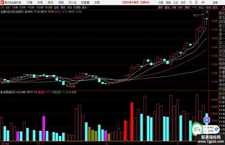
Task: Open the 交易 menu
Action: [x=97, y=2]
